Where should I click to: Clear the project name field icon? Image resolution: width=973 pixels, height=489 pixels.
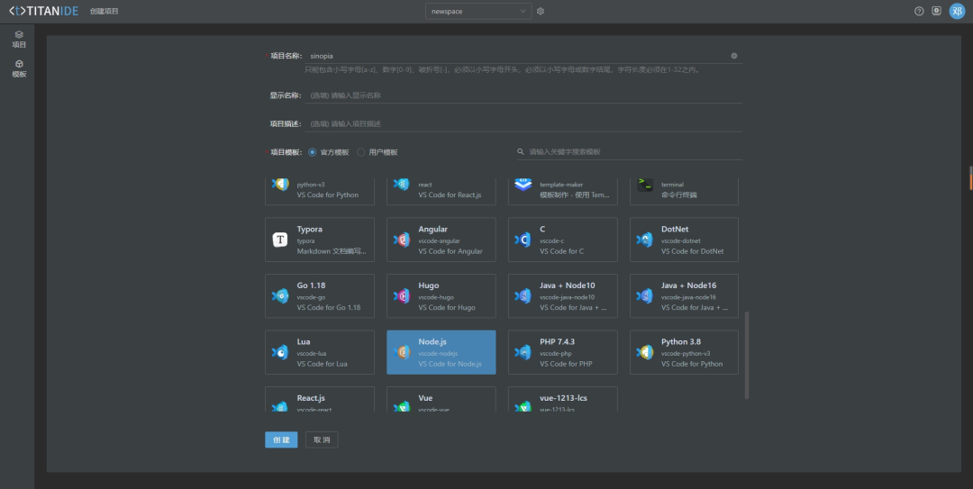[x=734, y=56]
